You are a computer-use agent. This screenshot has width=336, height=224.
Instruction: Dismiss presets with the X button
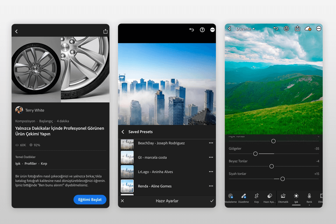pyautogui.click(x=122, y=201)
